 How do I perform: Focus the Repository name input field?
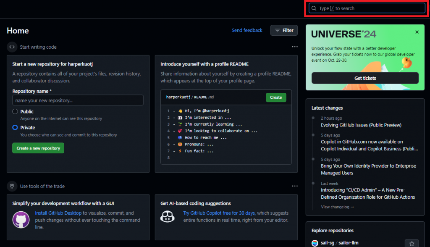coord(78,100)
